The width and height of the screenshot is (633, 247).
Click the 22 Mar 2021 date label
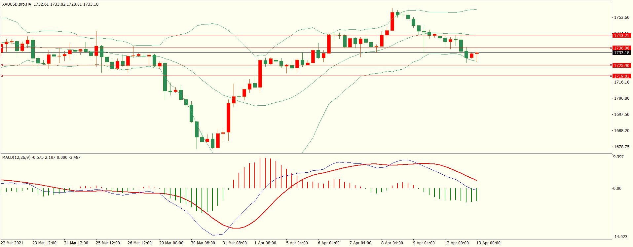coord(12,243)
